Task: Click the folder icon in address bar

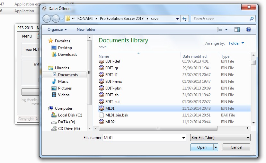Action: 68,19
